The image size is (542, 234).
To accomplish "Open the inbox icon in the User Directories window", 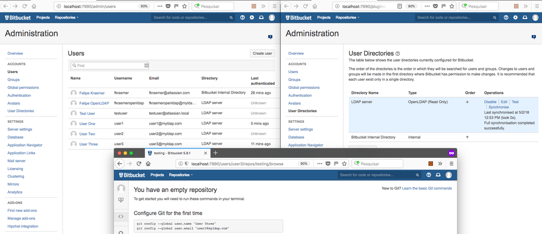I will (x=525, y=17).
